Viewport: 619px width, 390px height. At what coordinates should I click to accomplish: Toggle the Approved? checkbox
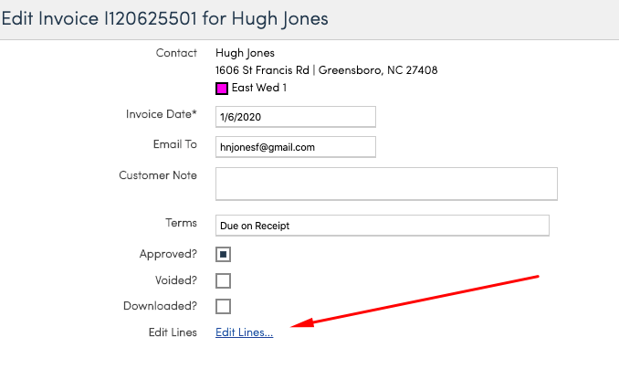pos(223,255)
